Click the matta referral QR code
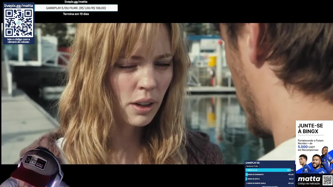 327,180
